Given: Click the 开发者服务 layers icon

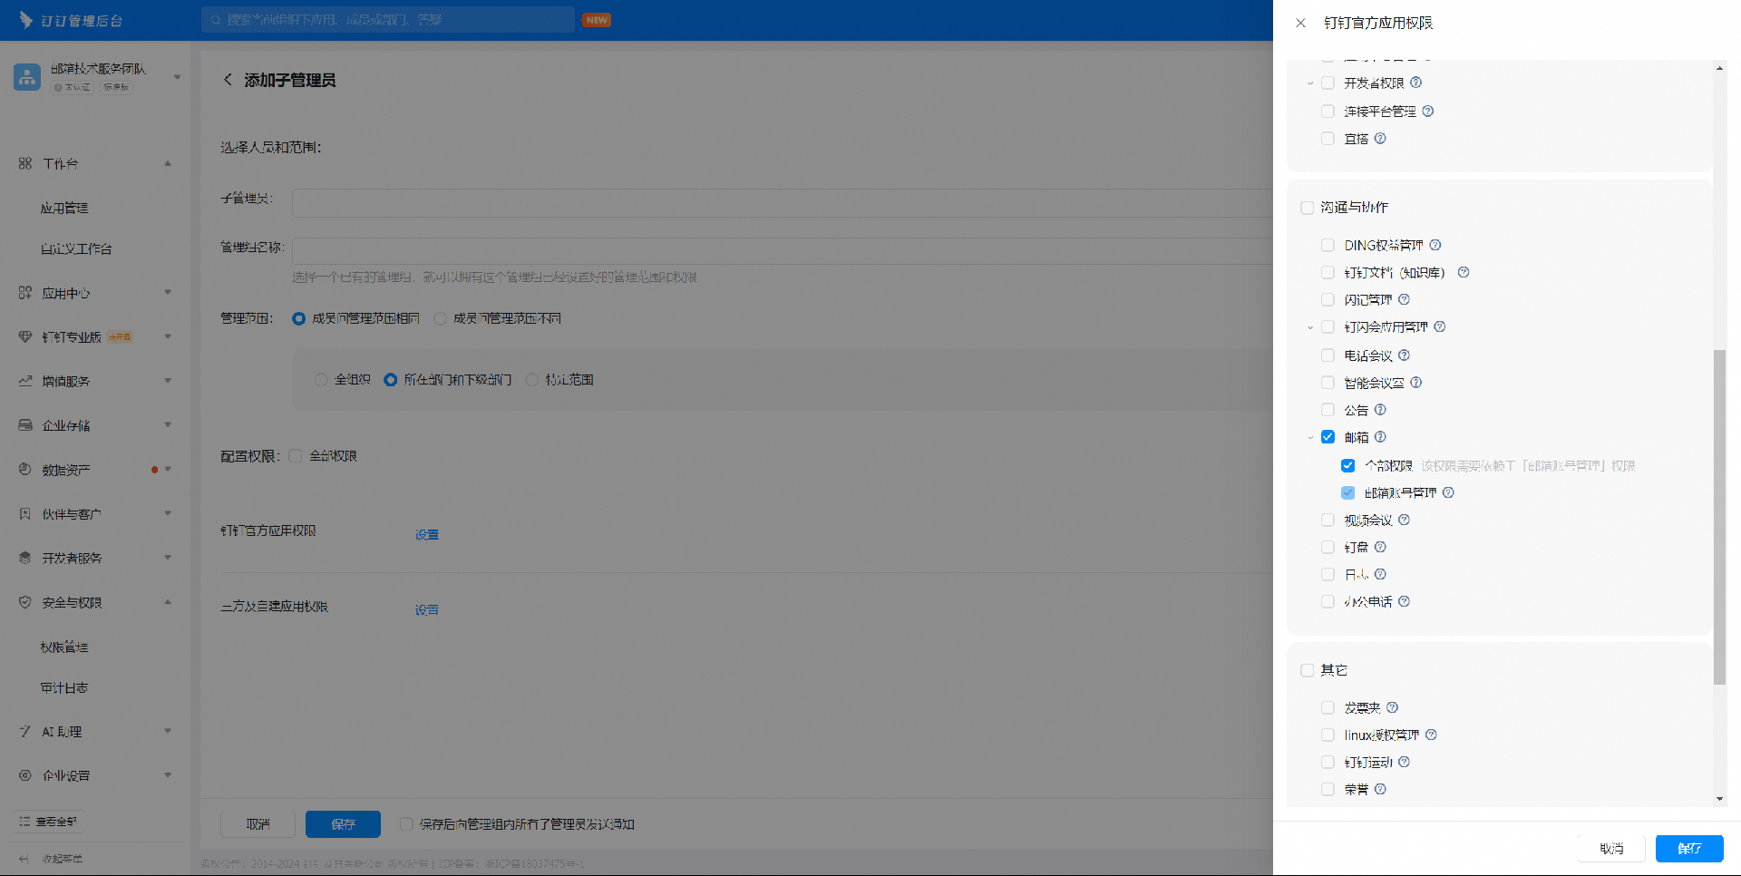Looking at the screenshot, I should (x=24, y=558).
